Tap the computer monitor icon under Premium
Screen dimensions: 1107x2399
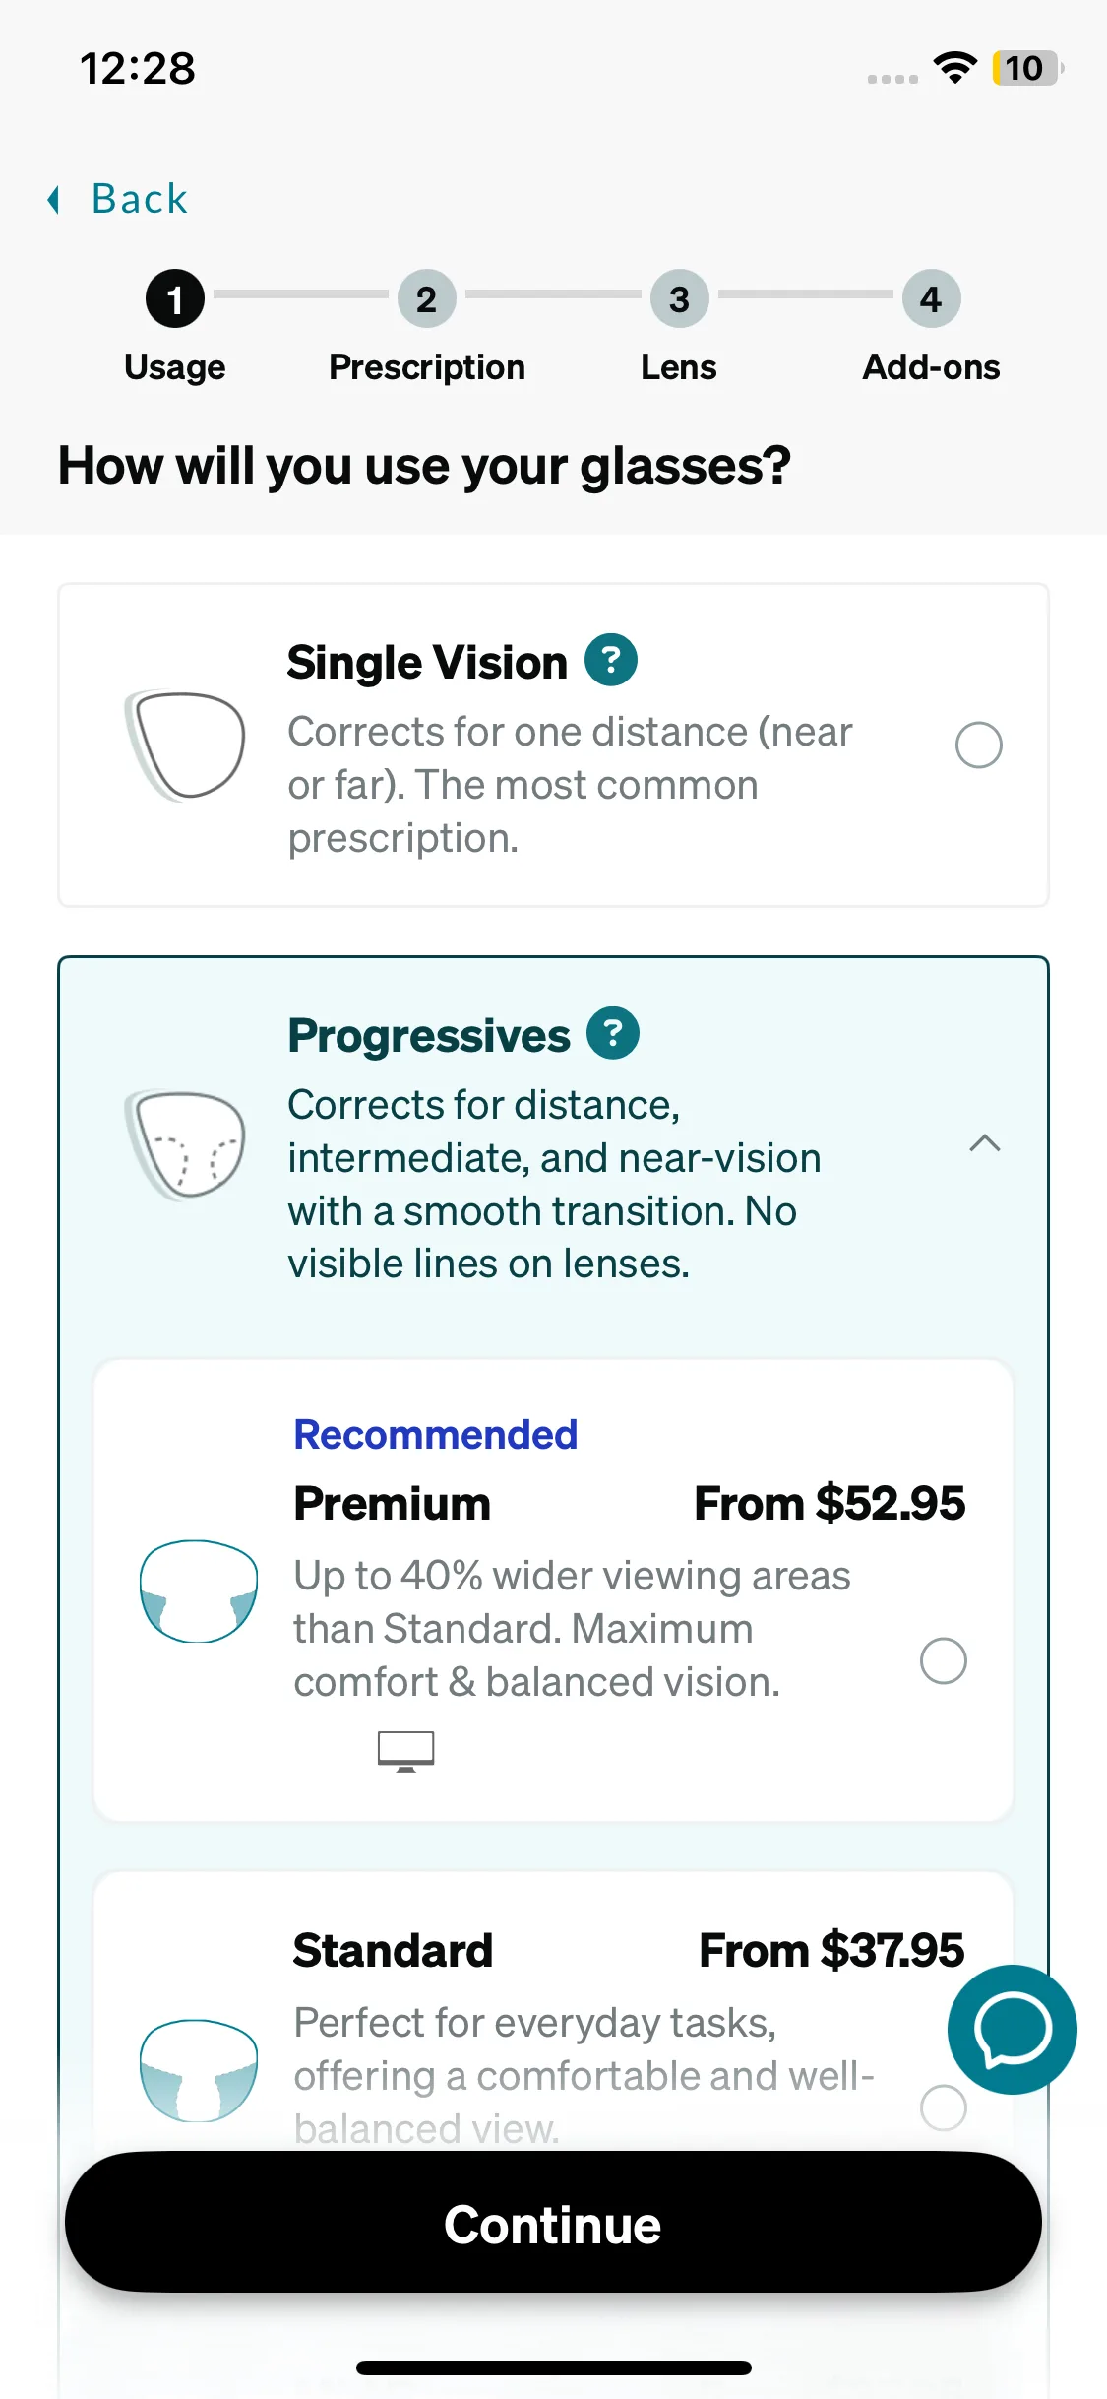[x=405, y=1751]
